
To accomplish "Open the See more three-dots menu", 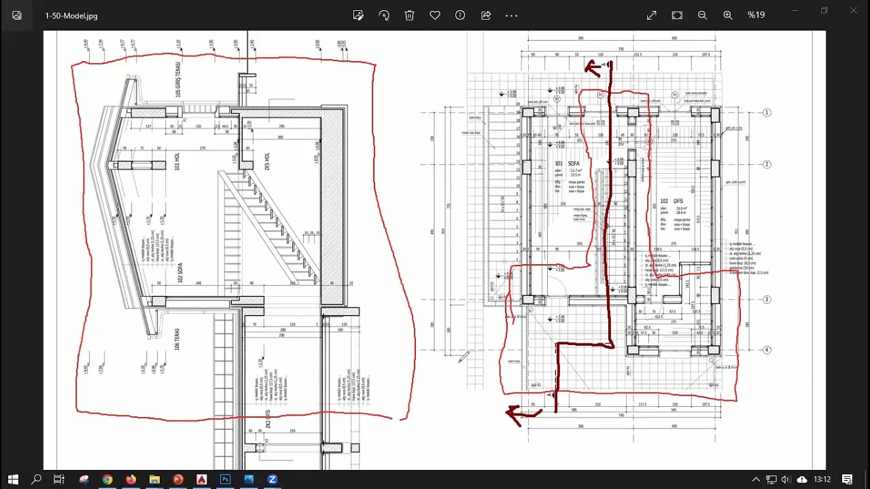I will (512, 15).
